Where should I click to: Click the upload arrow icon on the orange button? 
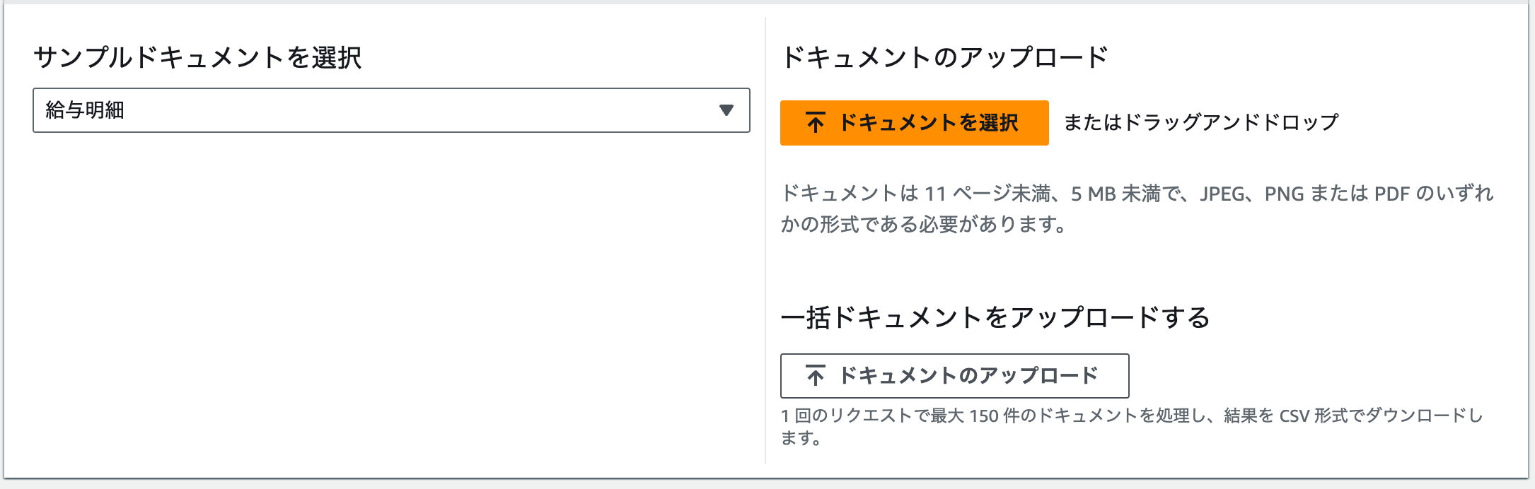coord(815,123)
